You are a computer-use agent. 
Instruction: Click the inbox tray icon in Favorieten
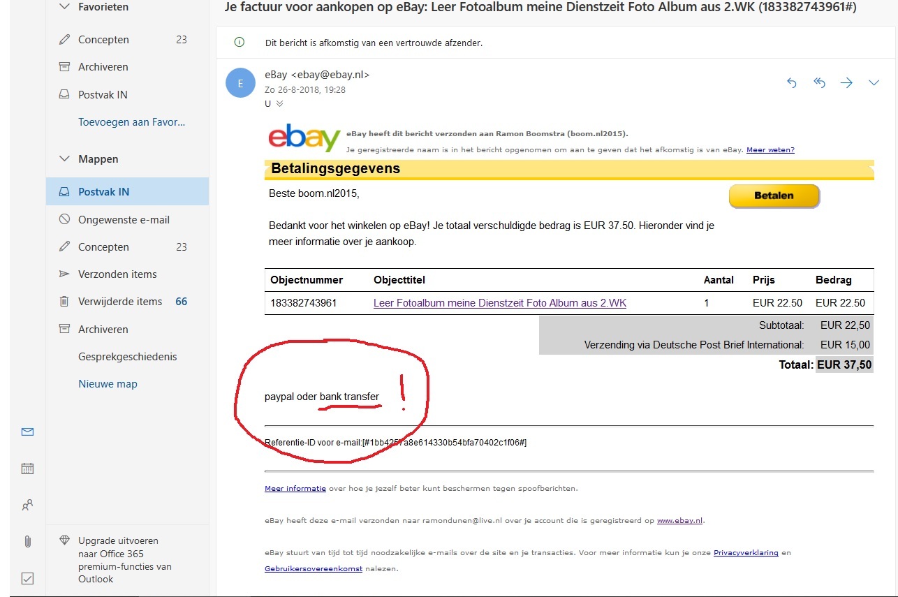tap(64, 94)
